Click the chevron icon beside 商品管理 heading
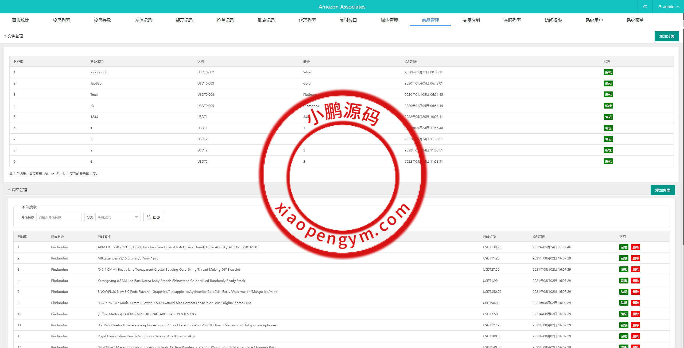684x348 pixels. click(x=9, y=190)
